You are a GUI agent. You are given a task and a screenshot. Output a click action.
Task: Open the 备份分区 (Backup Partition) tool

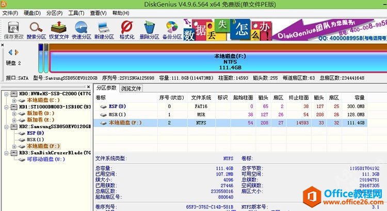point(172,29)
